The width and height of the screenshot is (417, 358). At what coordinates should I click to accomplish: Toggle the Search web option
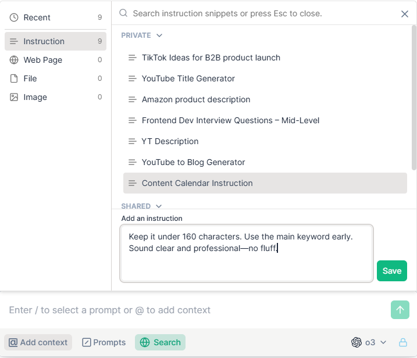pyautogui.click(x=160, y=342)
